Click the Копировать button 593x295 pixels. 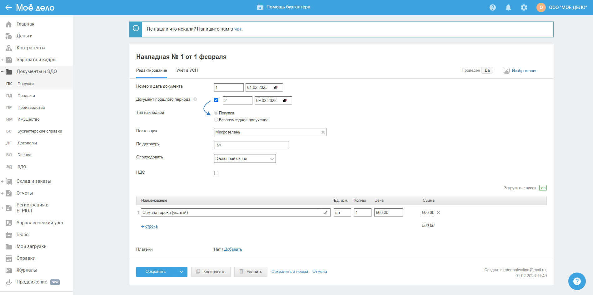pyautogui.click(x=211, y=272)
